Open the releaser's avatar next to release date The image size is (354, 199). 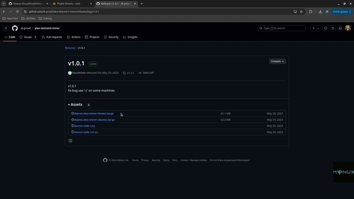[70, 73]
